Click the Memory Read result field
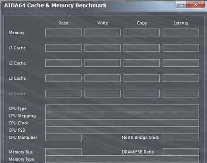207x163 pixels. pos(63,33)
